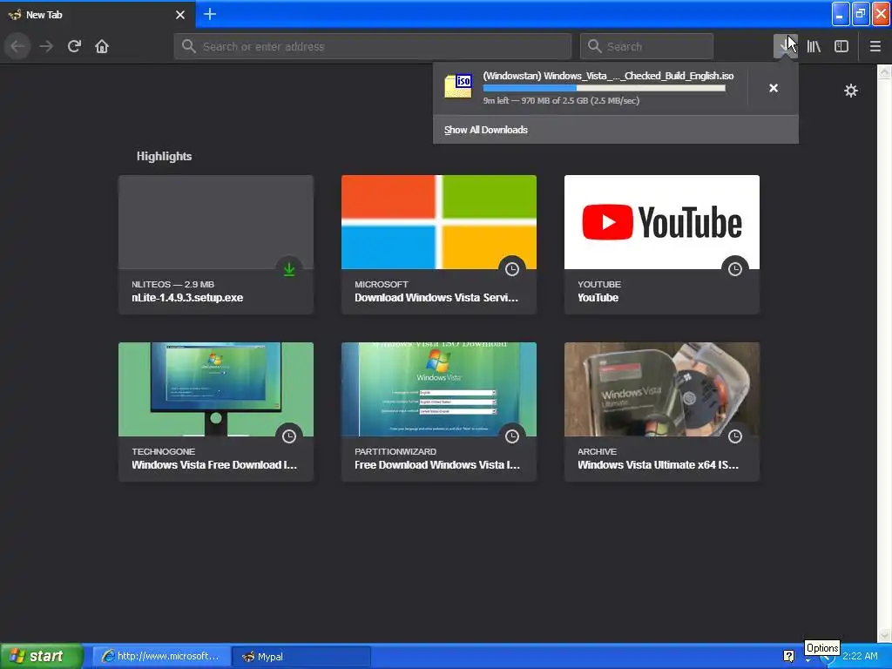Switch to Internet Explorer microsoft.com taskbar item
Image resolution: width=892 pixels, height=669 pixels.
point(161,657)
